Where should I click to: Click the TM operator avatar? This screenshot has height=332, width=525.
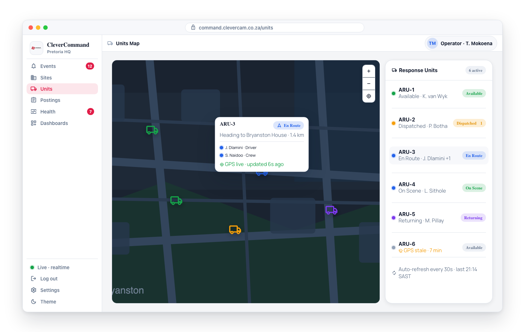tap(432, 43)
